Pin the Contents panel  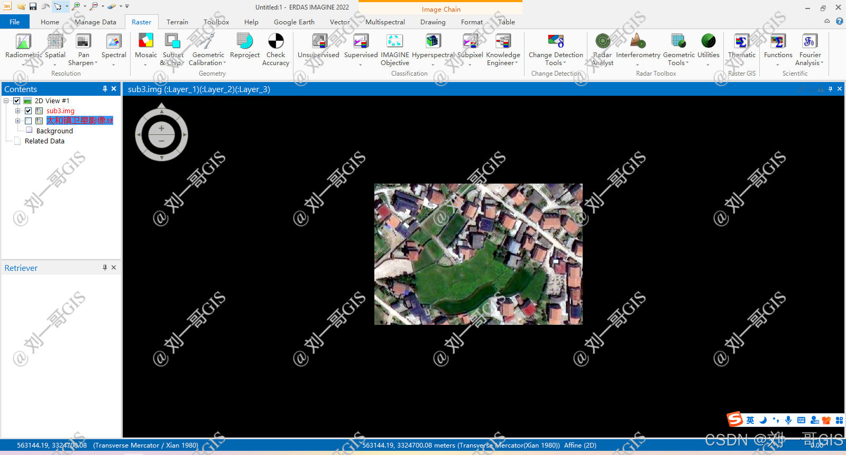(105, 89)
